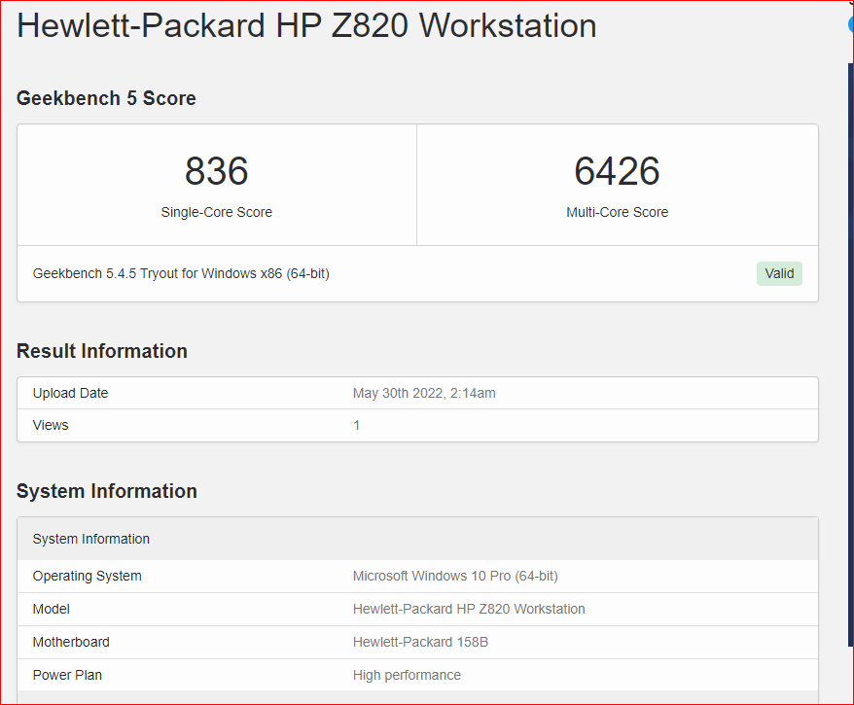Viewport: 854px width, 705px height.
Task: Click the Geekbench 5 Score heading
Action: [x=106, y=98]
